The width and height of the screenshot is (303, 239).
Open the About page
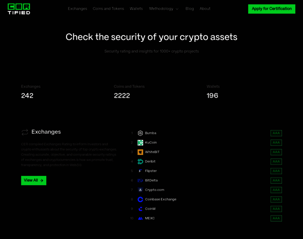205,9
